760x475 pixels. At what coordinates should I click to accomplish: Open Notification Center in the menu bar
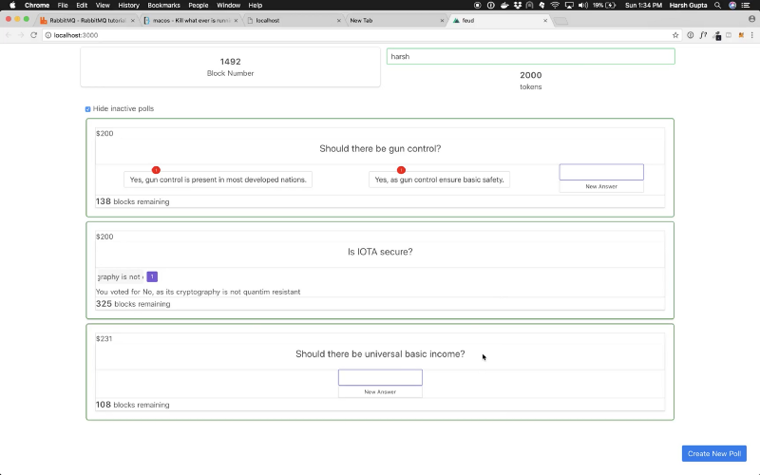point(746,6)
